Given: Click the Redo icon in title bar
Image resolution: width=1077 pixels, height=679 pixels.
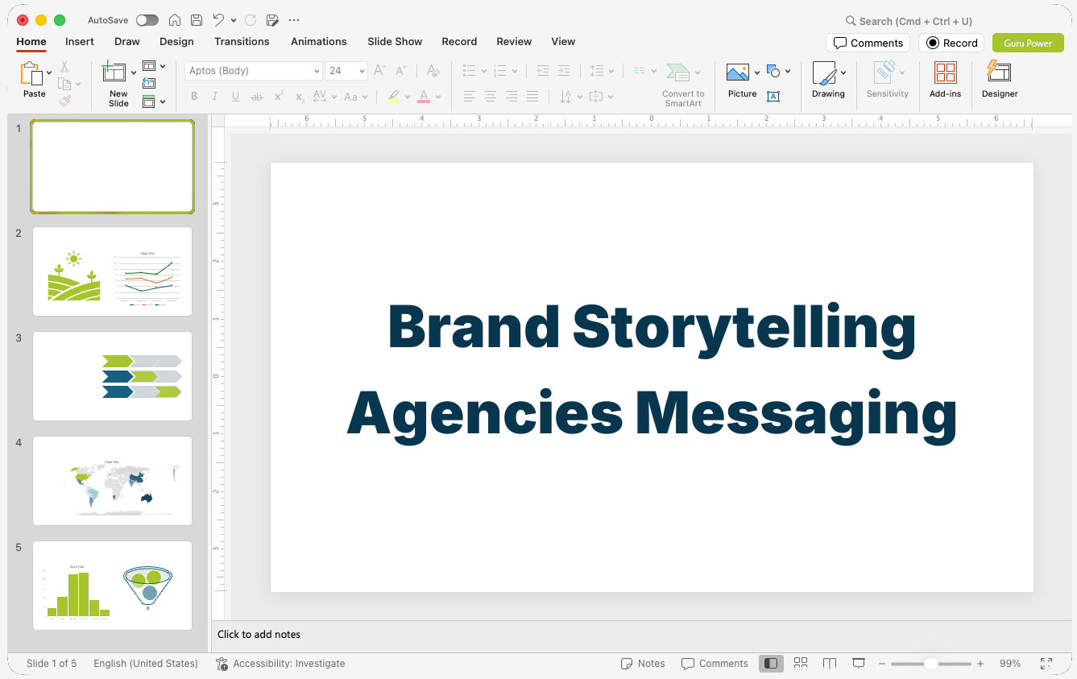Looking at the screenshot, I should pyautogui.click(x=251, y=20).
